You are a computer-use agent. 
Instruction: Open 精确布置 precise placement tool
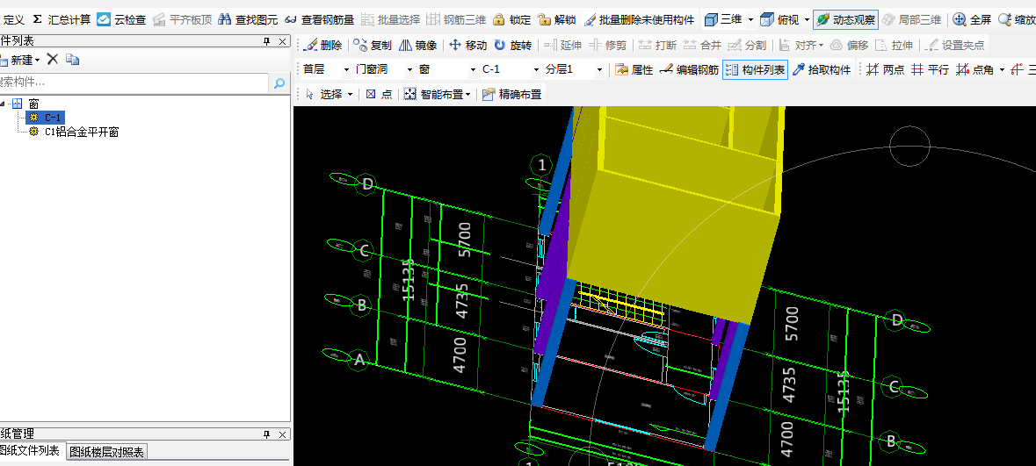(512, 95)
